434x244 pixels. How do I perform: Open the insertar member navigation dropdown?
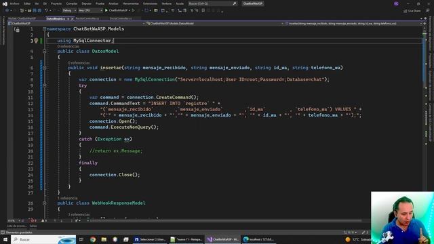[353, 24]
